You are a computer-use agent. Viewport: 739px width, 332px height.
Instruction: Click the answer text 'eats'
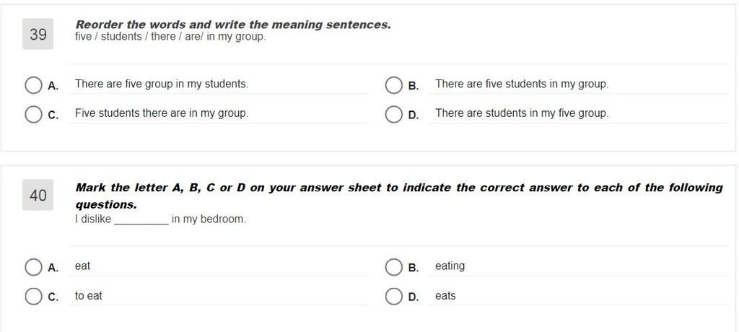coord(445,296)
